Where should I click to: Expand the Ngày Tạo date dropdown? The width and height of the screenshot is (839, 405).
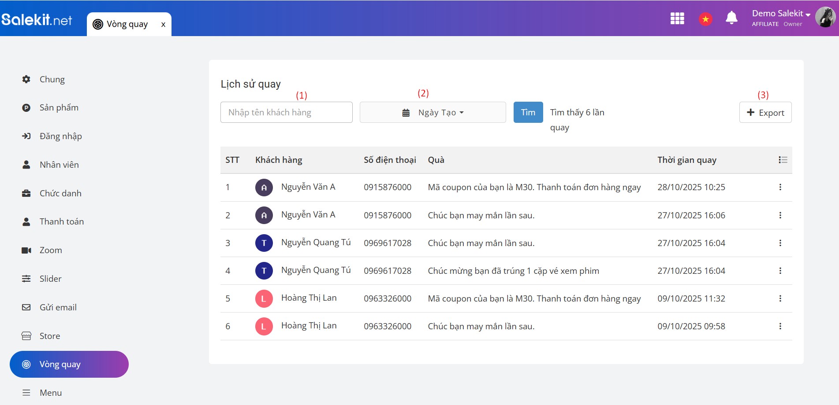pyautogui.click(x=433, y=113)
